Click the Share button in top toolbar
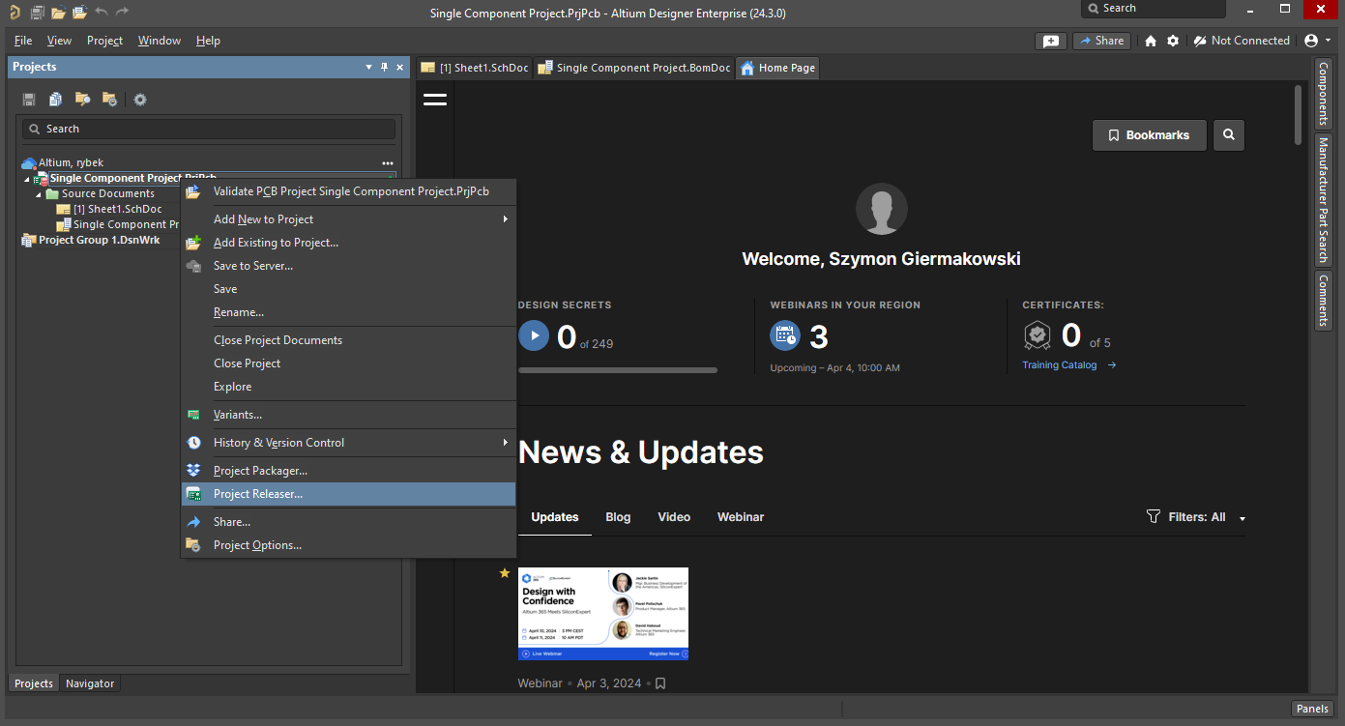Image resolution: width=1345 pixels, height=726 pixels. tap(1101, 41)
